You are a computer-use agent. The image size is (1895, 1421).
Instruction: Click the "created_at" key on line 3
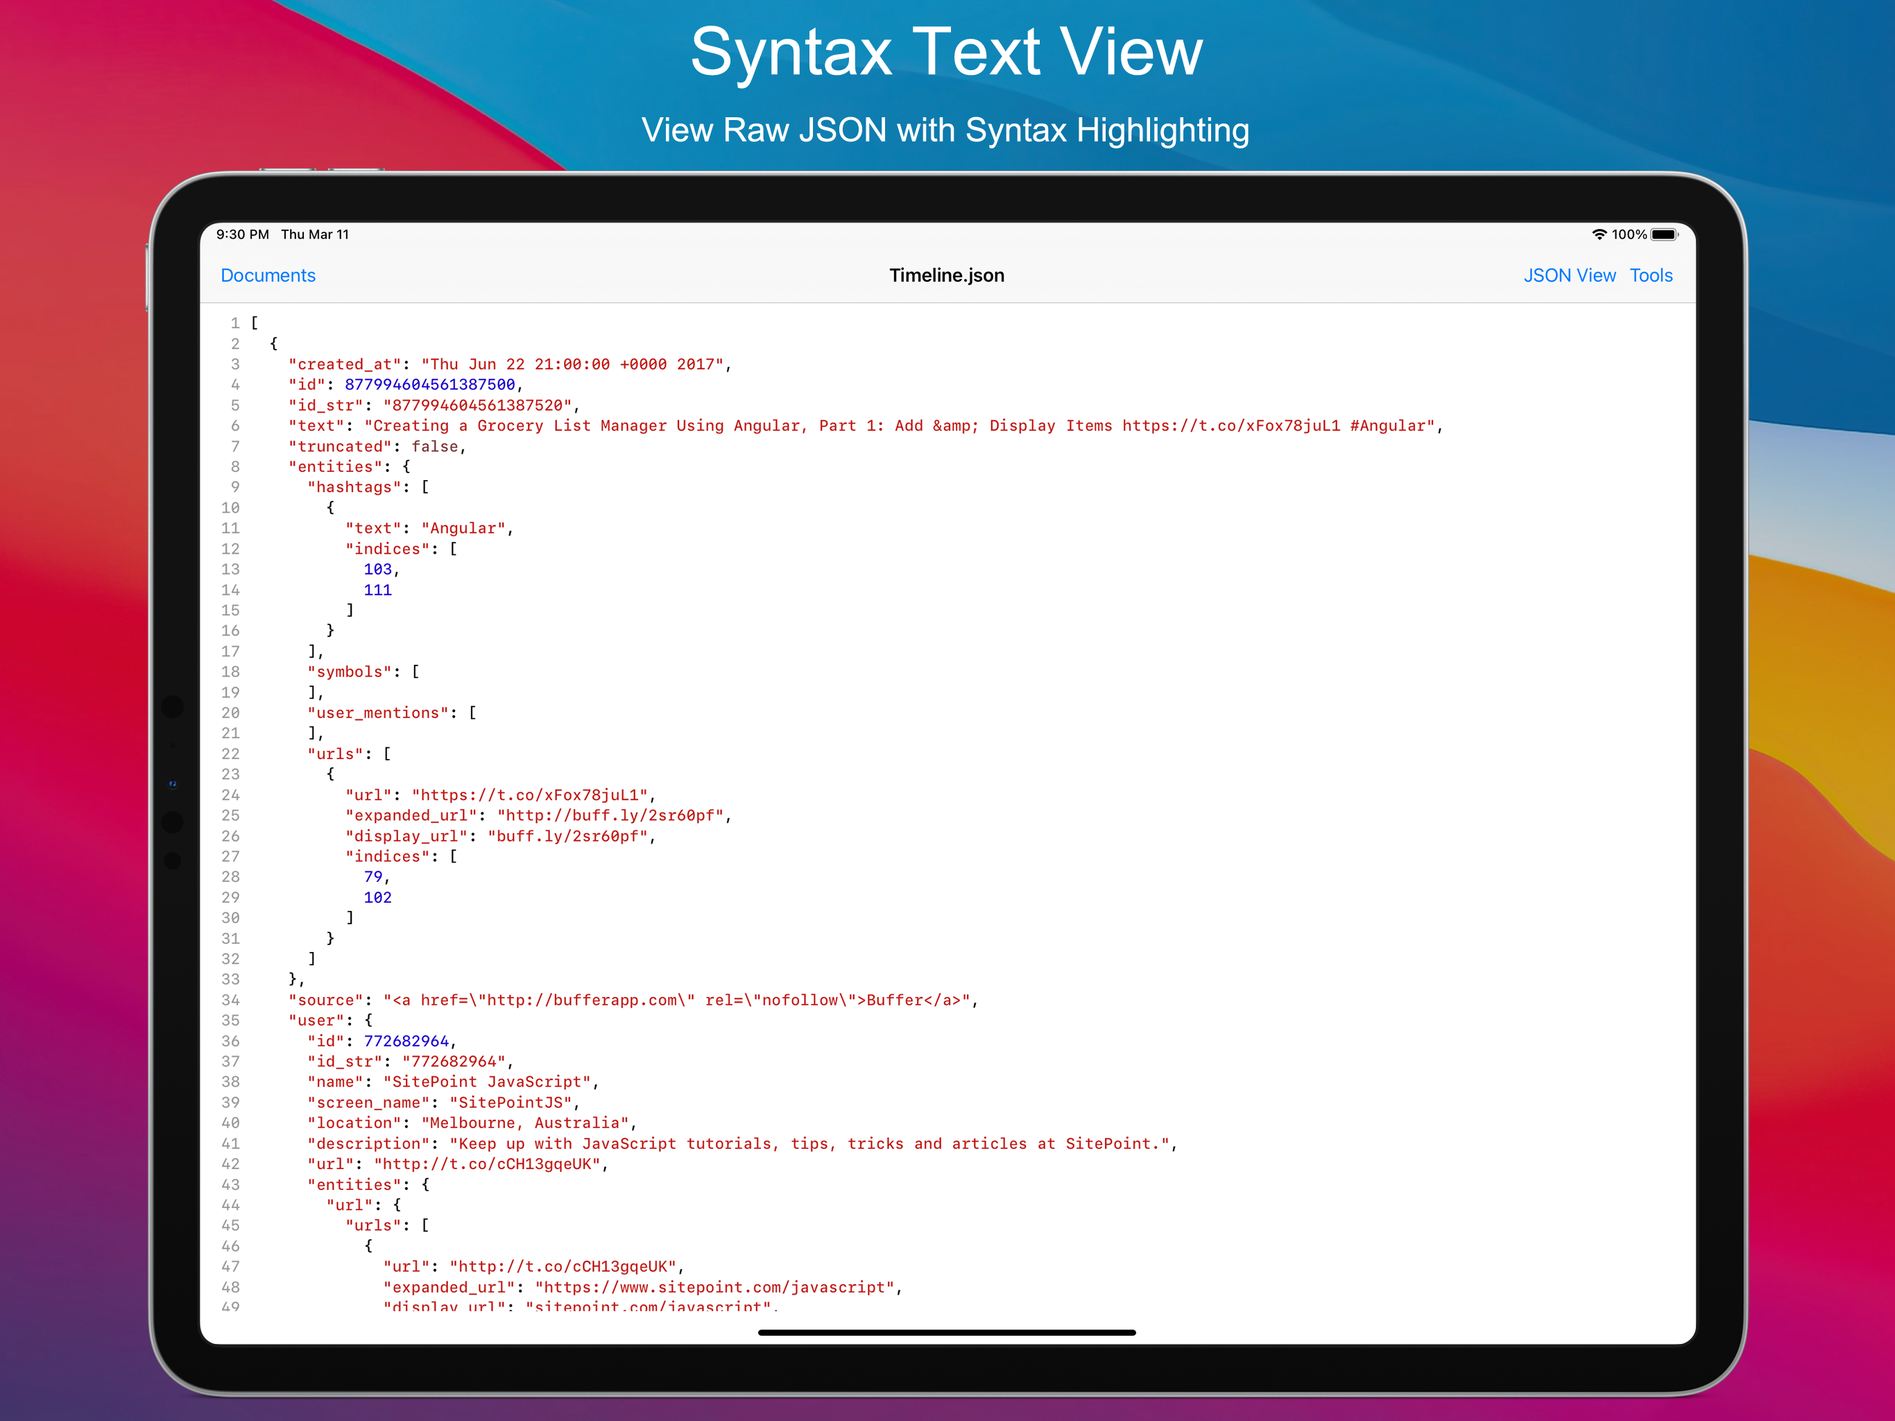click(x=345, y=364)
